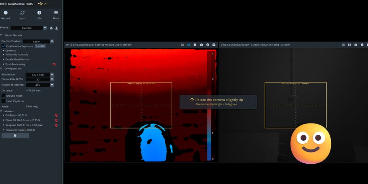The width and height of the screenshot is (368, 184).
Task: Open the Resolution dropdown arrow
Action: [52, 75]
